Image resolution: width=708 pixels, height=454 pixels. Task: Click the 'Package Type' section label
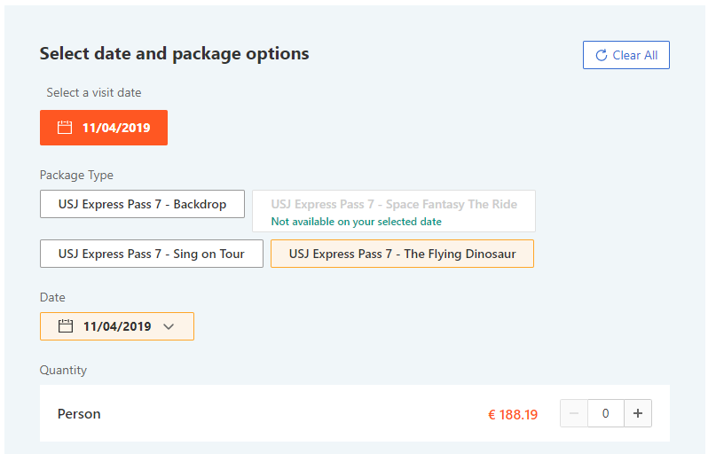(x=76, y=175)
